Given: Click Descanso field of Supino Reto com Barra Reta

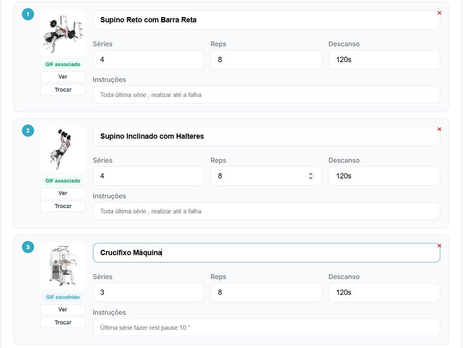Looking at the screenshot, I should click(x=384, y=60).
